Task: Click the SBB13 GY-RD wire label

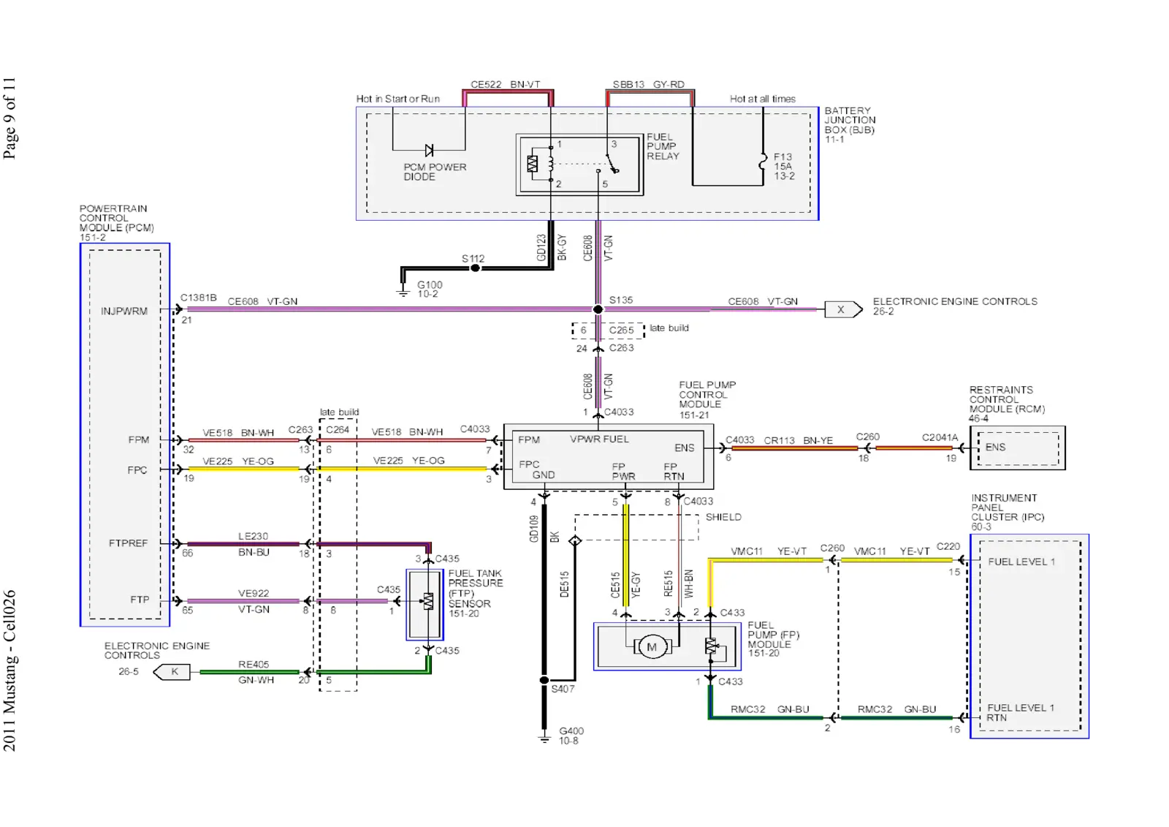Action: pyautogui.click(x=648, y=85)
